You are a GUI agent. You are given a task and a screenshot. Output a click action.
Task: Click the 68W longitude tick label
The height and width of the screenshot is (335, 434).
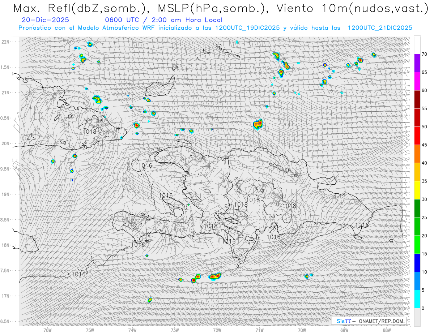387,330
